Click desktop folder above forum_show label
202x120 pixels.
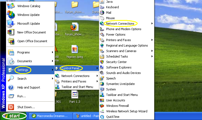[x=75, y=4]
